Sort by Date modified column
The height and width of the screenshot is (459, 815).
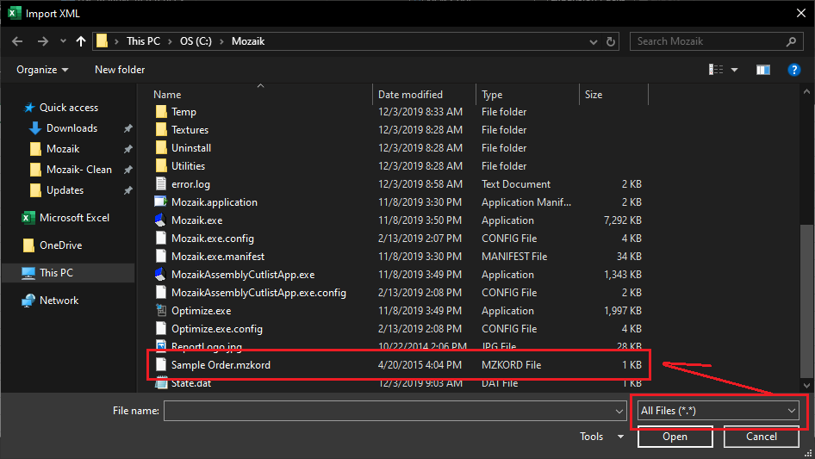click(x=410, y=95)
